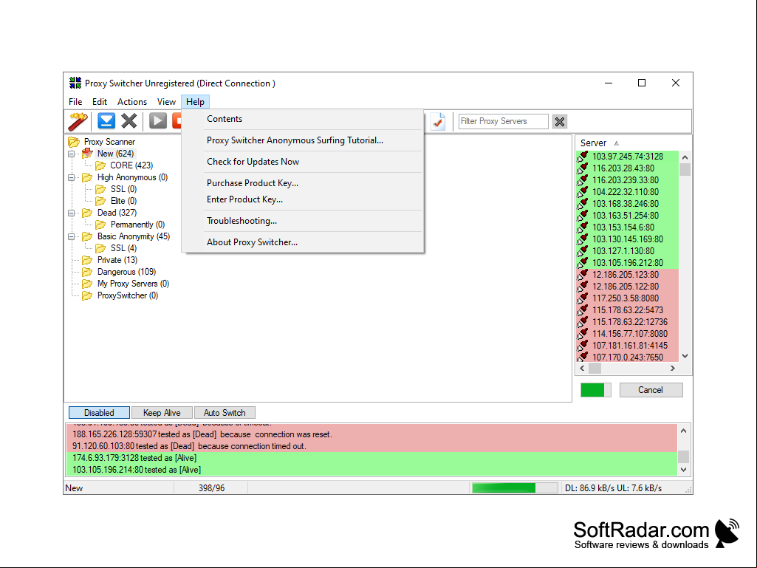Open the Edit menu
Viewport: 757px width, 568px height.
click(100, 102)
